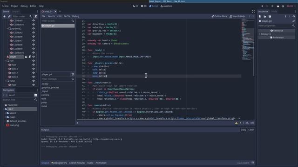This screenshot has height=167, width=298.
Task: Open the GLES3 renderer dropdown
Action: click(291, 6)
